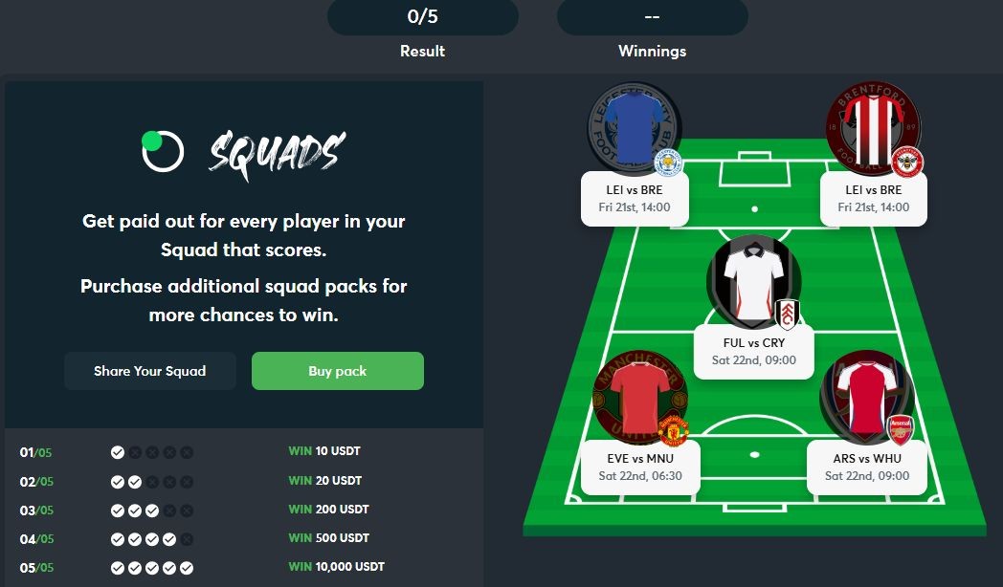Click the last checkmark in 05/05 row
This screenshot has height=587, width=1003.
[x=186, y=568]
